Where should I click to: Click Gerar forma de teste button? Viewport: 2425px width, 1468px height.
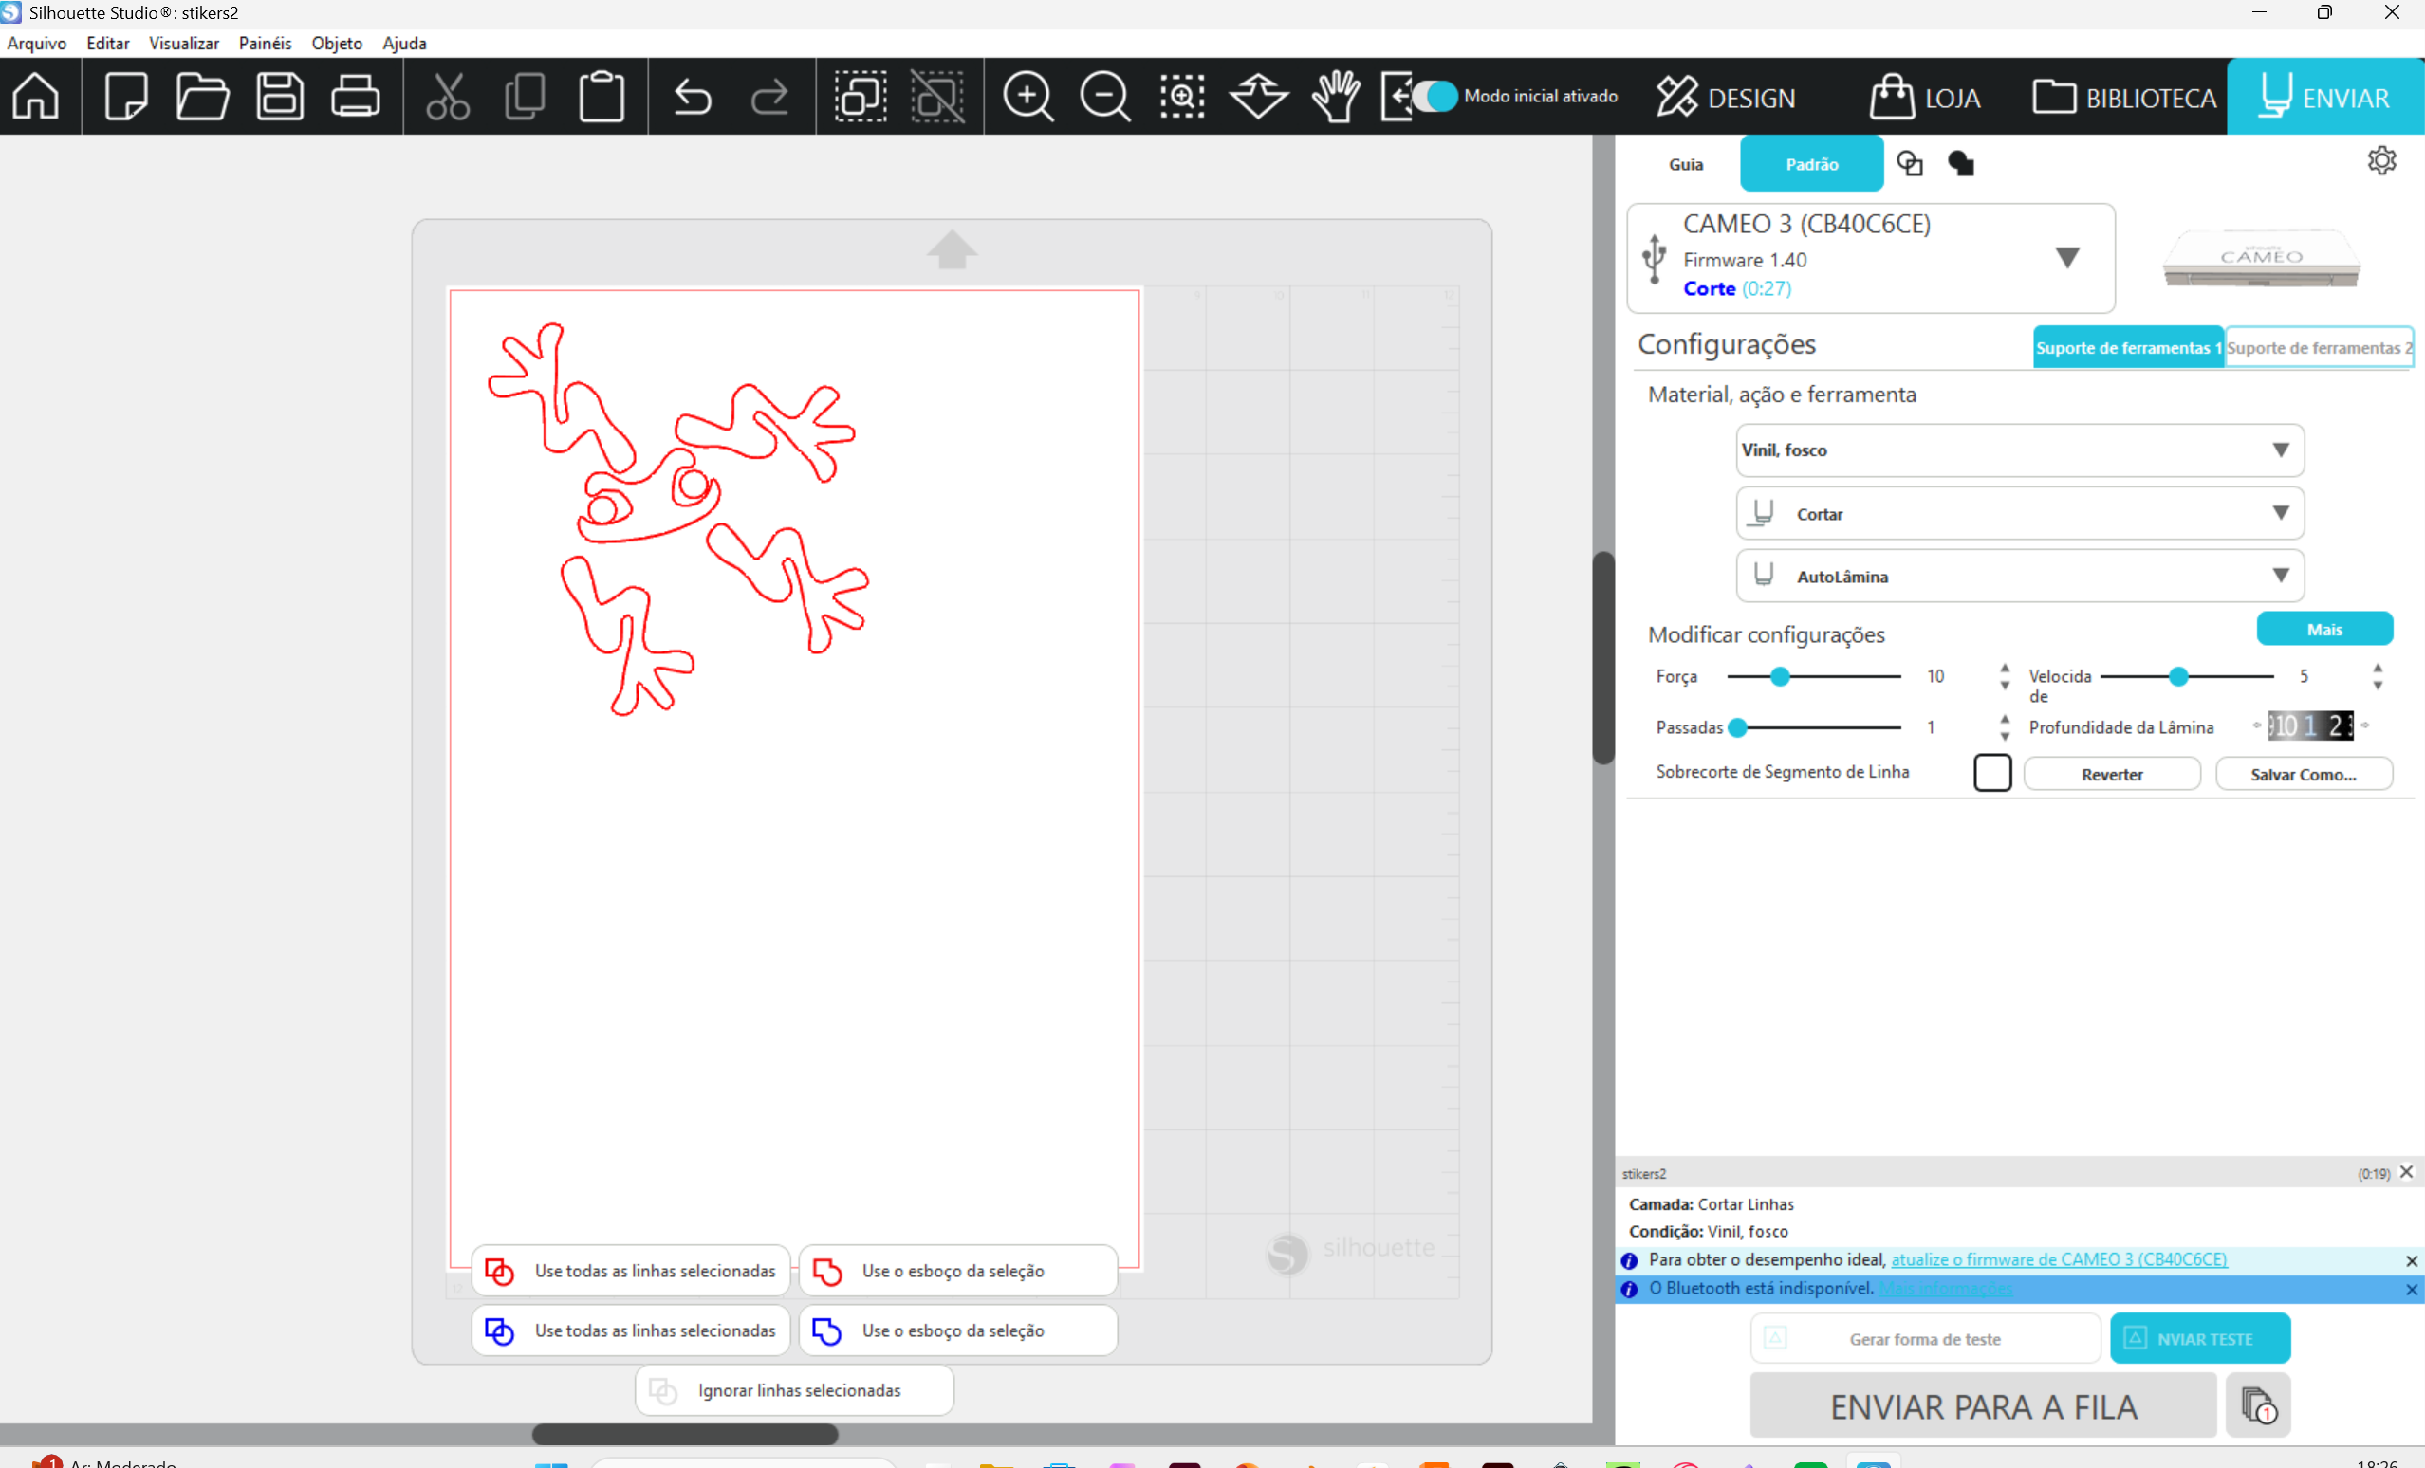tap(1925, 1338)
